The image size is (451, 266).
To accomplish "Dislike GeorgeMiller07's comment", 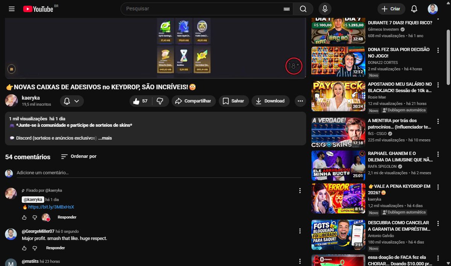I will [35, 248].
